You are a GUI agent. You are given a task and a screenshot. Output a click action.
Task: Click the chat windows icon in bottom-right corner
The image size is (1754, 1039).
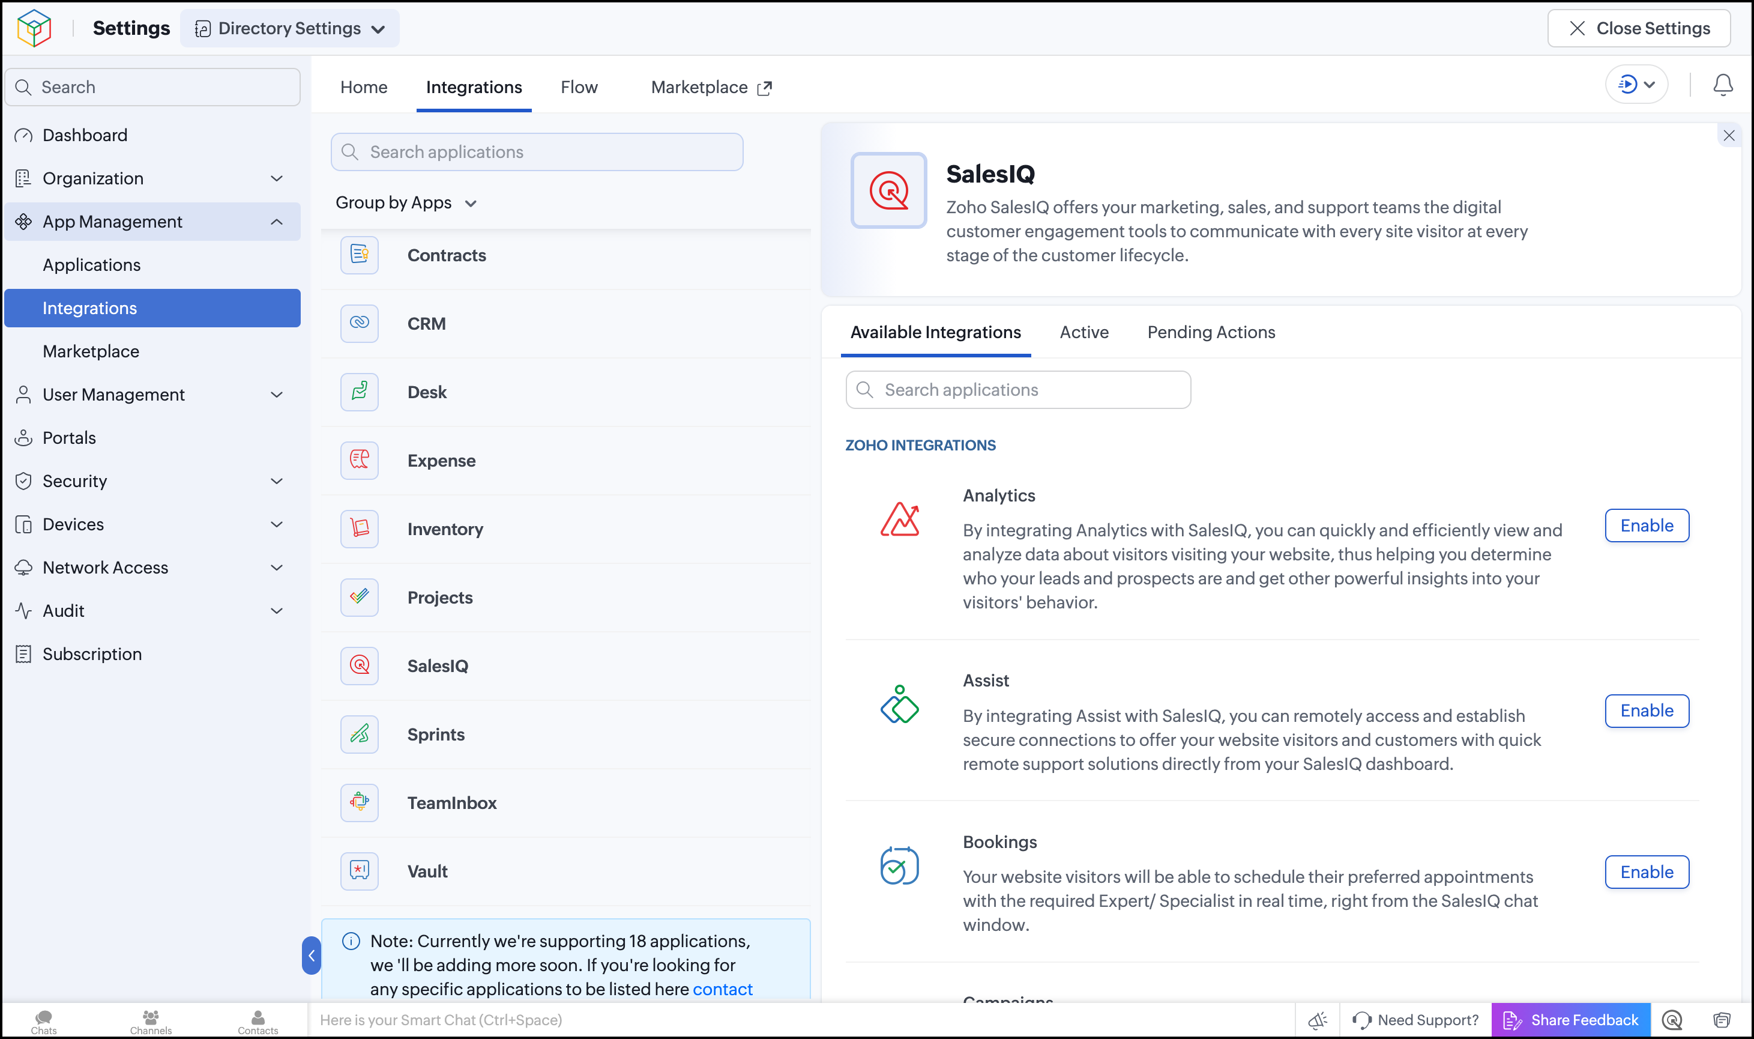[1722, 1020]
